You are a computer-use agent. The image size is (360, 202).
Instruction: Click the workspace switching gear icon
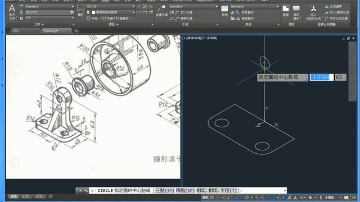(x=310, y=197)
